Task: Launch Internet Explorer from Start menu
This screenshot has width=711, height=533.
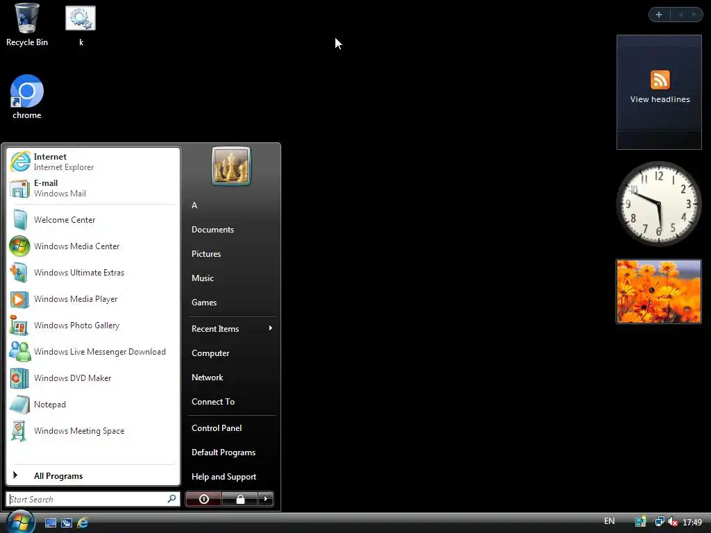Action: [93, 162]
